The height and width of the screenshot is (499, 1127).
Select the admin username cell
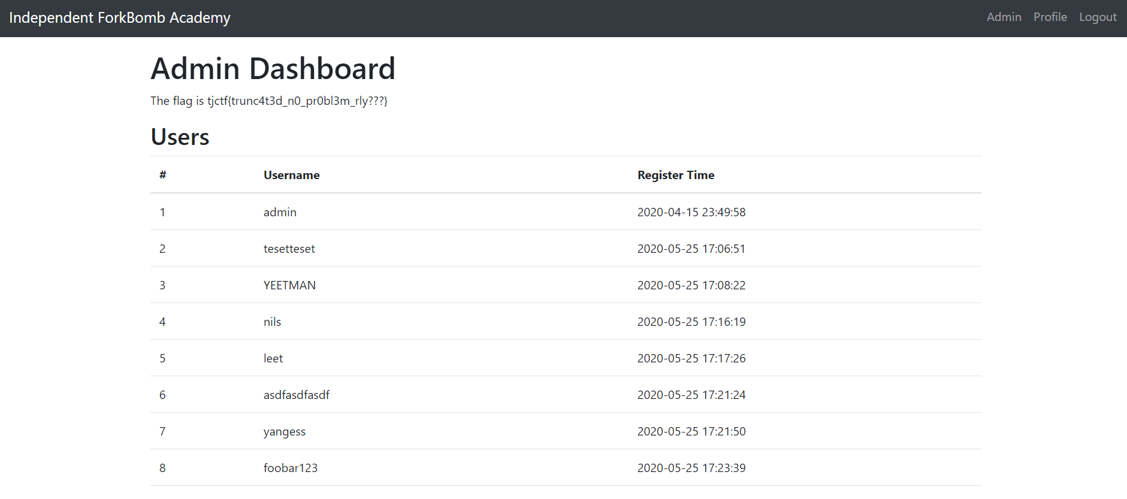pyautogui.click(x=280, y=212)
